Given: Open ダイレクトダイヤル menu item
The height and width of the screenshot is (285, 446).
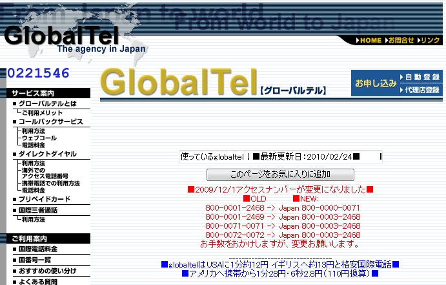Looking at the screenshot, I should [48, 154].
